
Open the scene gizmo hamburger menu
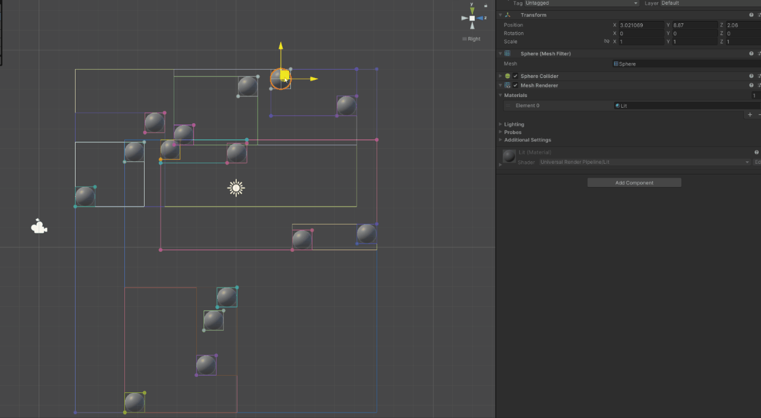(465, 39)
